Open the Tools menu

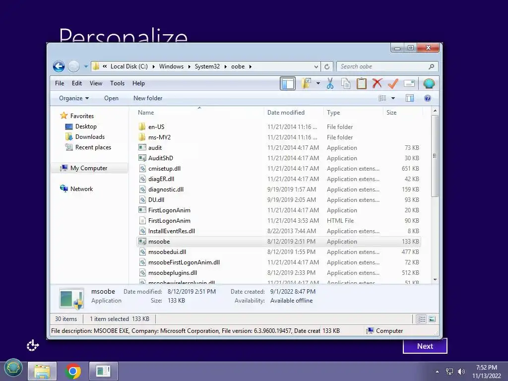pos(117,83)
